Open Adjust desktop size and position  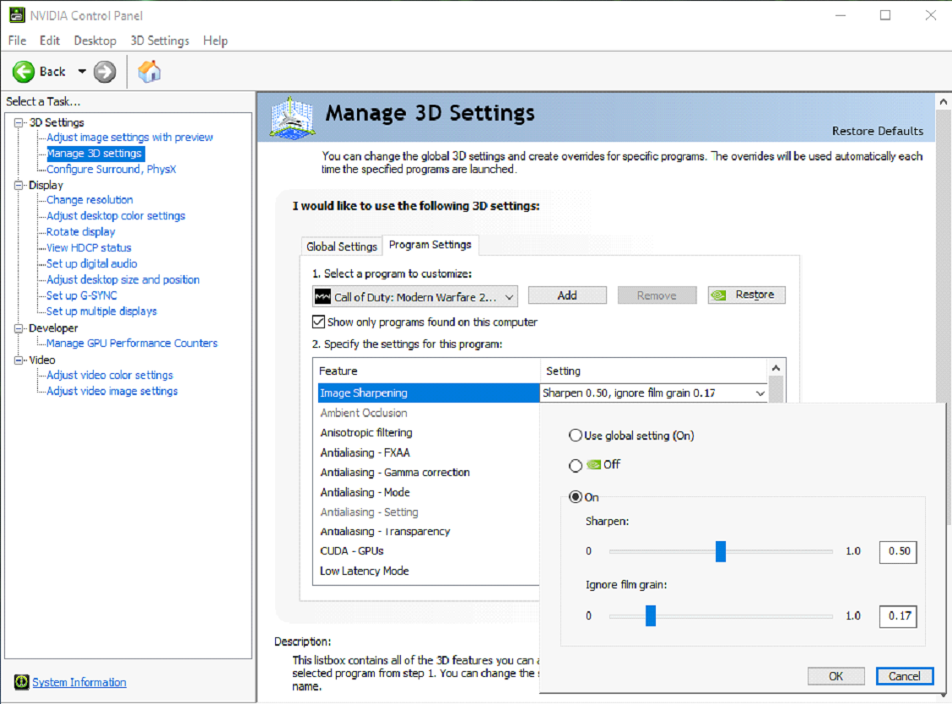tap(122, 279)
